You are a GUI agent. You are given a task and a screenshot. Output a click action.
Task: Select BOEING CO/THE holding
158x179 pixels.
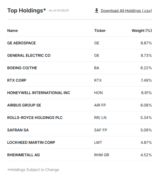[22, 68]
